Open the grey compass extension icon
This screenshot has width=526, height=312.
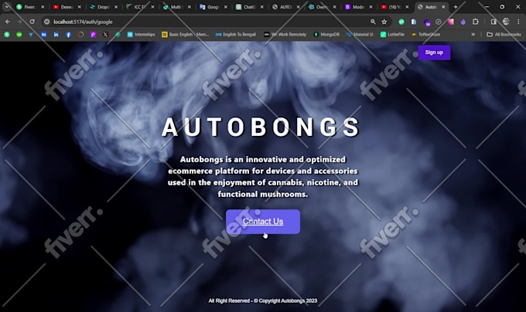click(438, 22)
